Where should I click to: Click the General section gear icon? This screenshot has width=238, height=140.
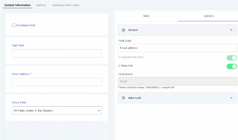click(x=124, y=30)
